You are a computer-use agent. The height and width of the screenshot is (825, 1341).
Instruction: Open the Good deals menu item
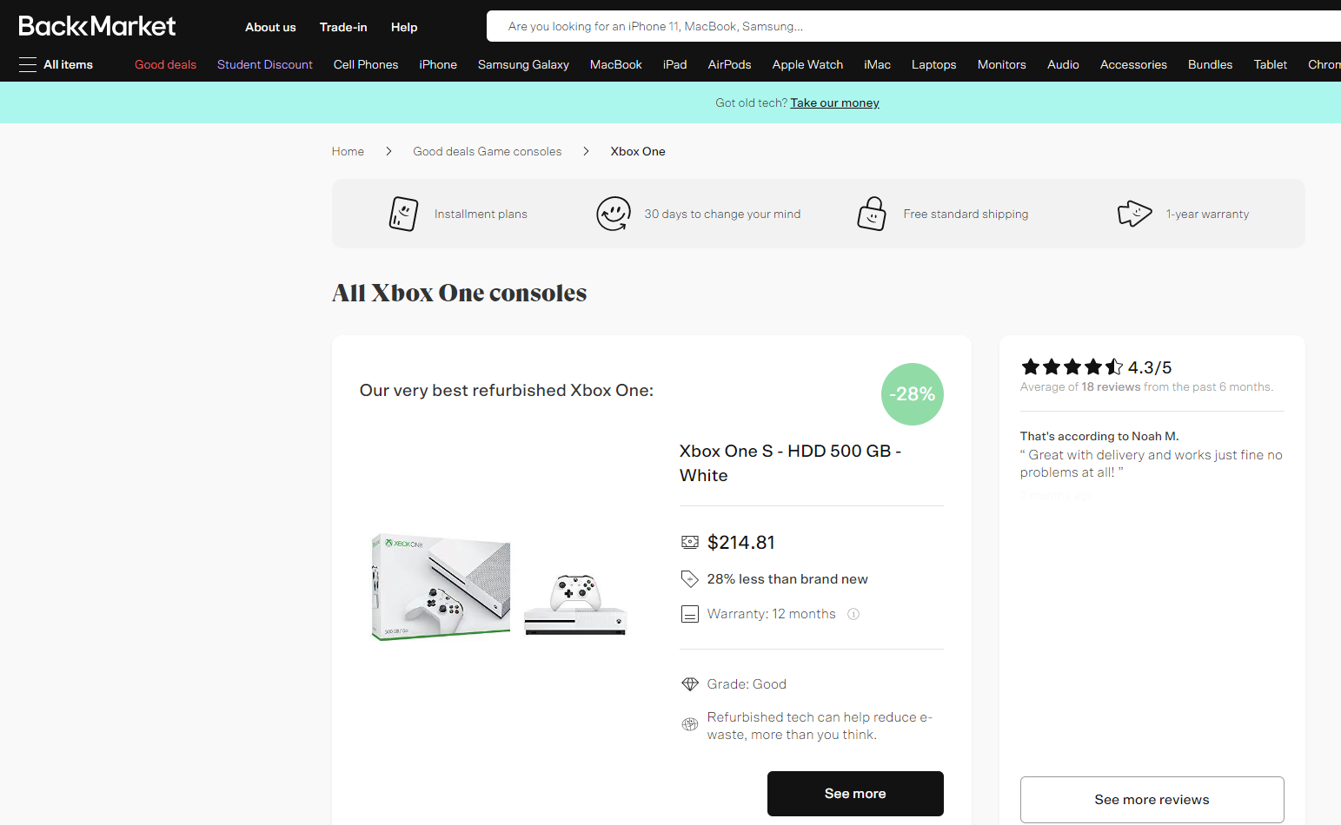coord(165,64)
